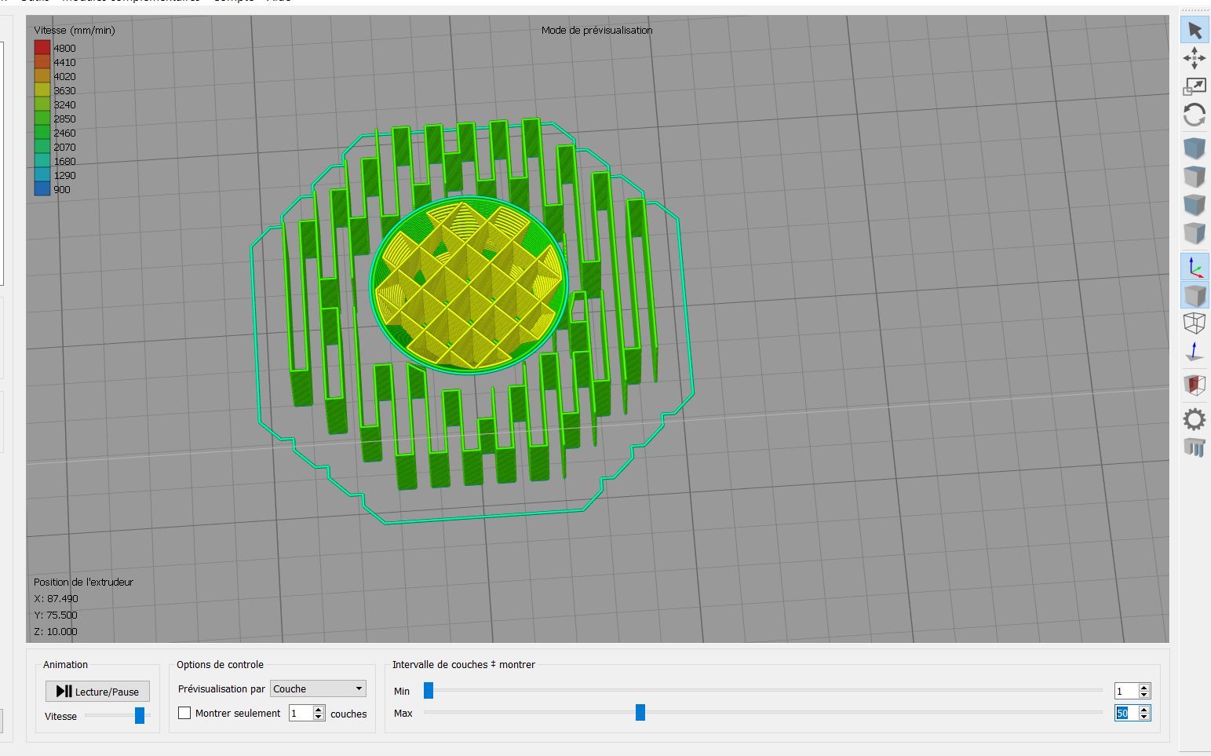The width and height of the screenshot is (1211, 756).
Task: Open the custom supports tool icon
Action: click(1195, 447)
